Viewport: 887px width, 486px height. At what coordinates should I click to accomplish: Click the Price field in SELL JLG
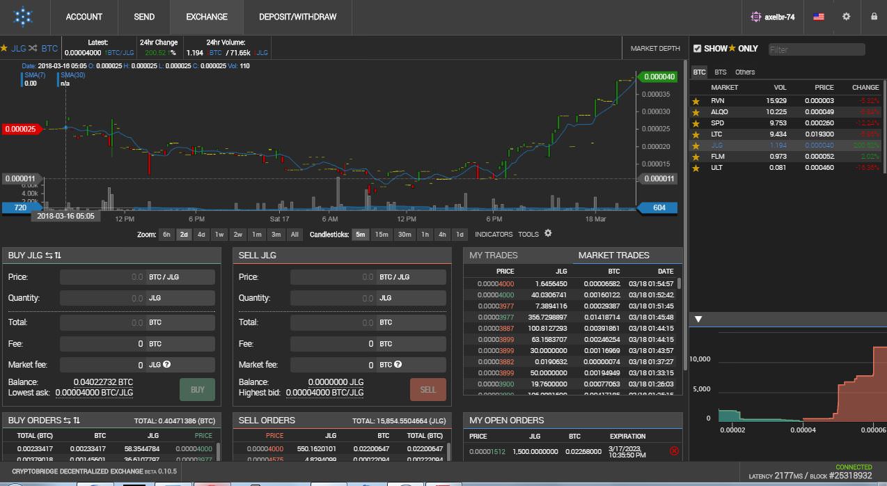pos(333,277)
